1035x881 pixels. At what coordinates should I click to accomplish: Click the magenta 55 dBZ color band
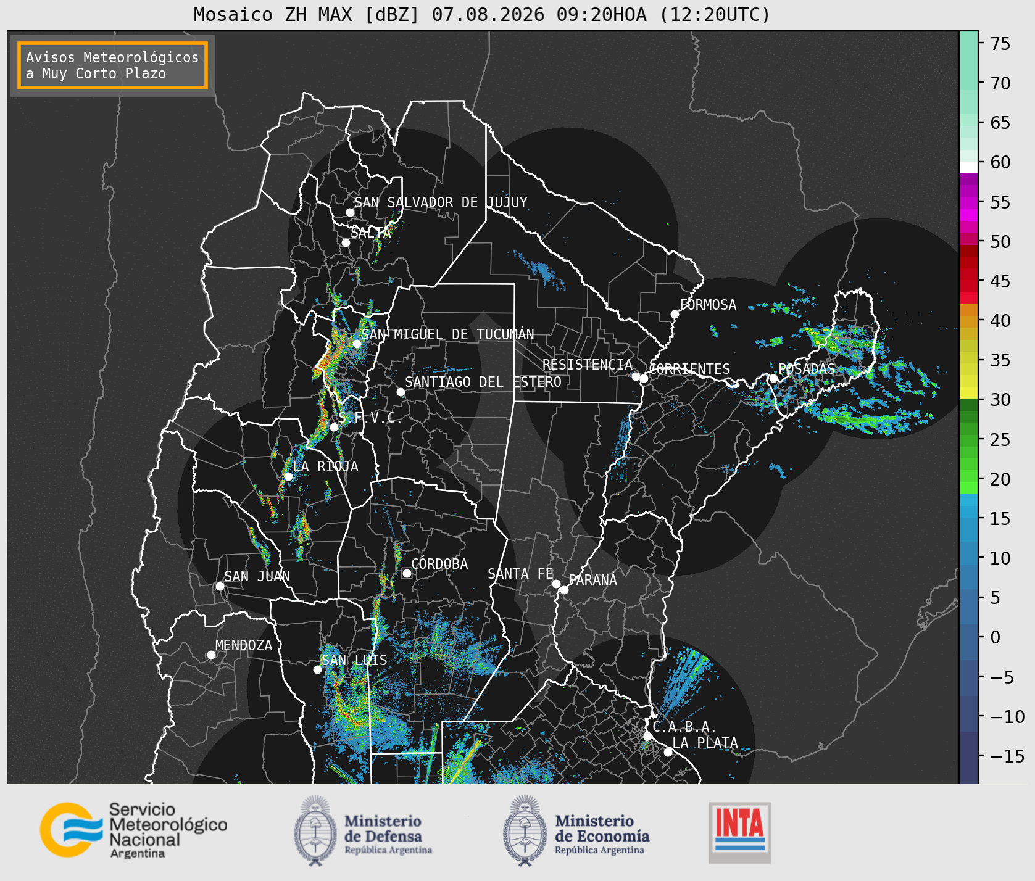pos(968,203)
